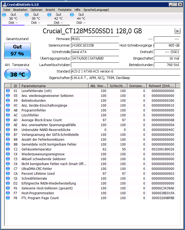This screenshot has height=230, width=185.
Task: Click the Akt. Wer... column header
Action: 98,86
